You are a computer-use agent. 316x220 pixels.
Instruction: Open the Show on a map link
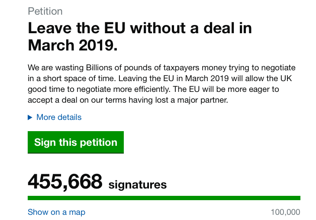click(56, 212)
